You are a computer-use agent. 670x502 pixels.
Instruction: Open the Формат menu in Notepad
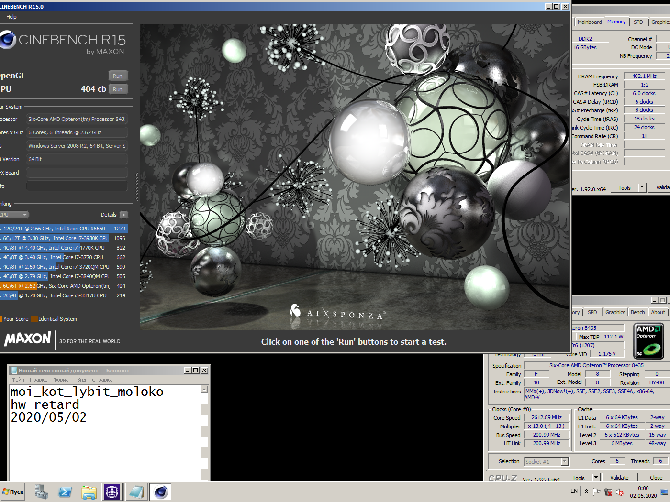62,380
